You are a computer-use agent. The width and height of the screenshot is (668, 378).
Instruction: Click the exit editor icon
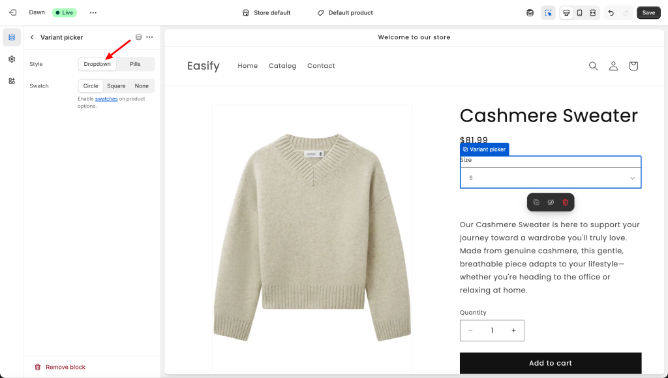click(x=12, y=12)
